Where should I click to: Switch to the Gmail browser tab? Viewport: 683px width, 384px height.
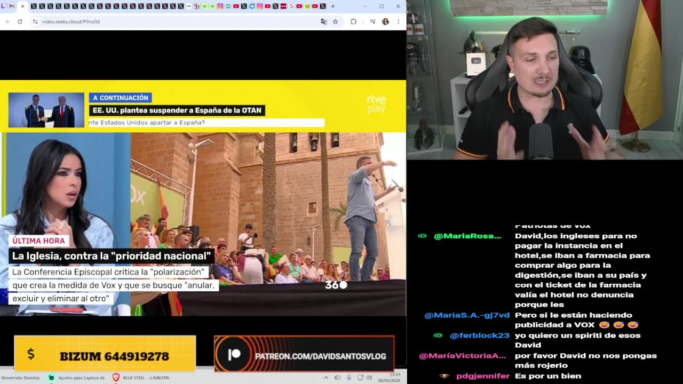[12, 6]
